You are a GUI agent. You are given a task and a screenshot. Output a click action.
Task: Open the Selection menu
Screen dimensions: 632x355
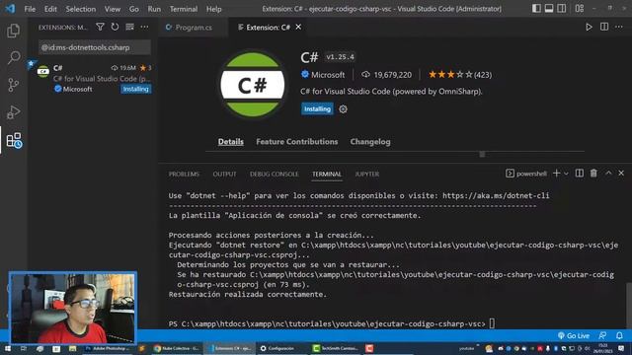(x=81, y=9)
